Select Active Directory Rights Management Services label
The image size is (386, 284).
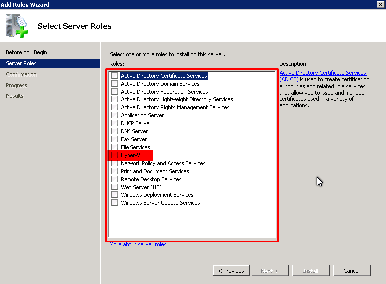(175, 107)
